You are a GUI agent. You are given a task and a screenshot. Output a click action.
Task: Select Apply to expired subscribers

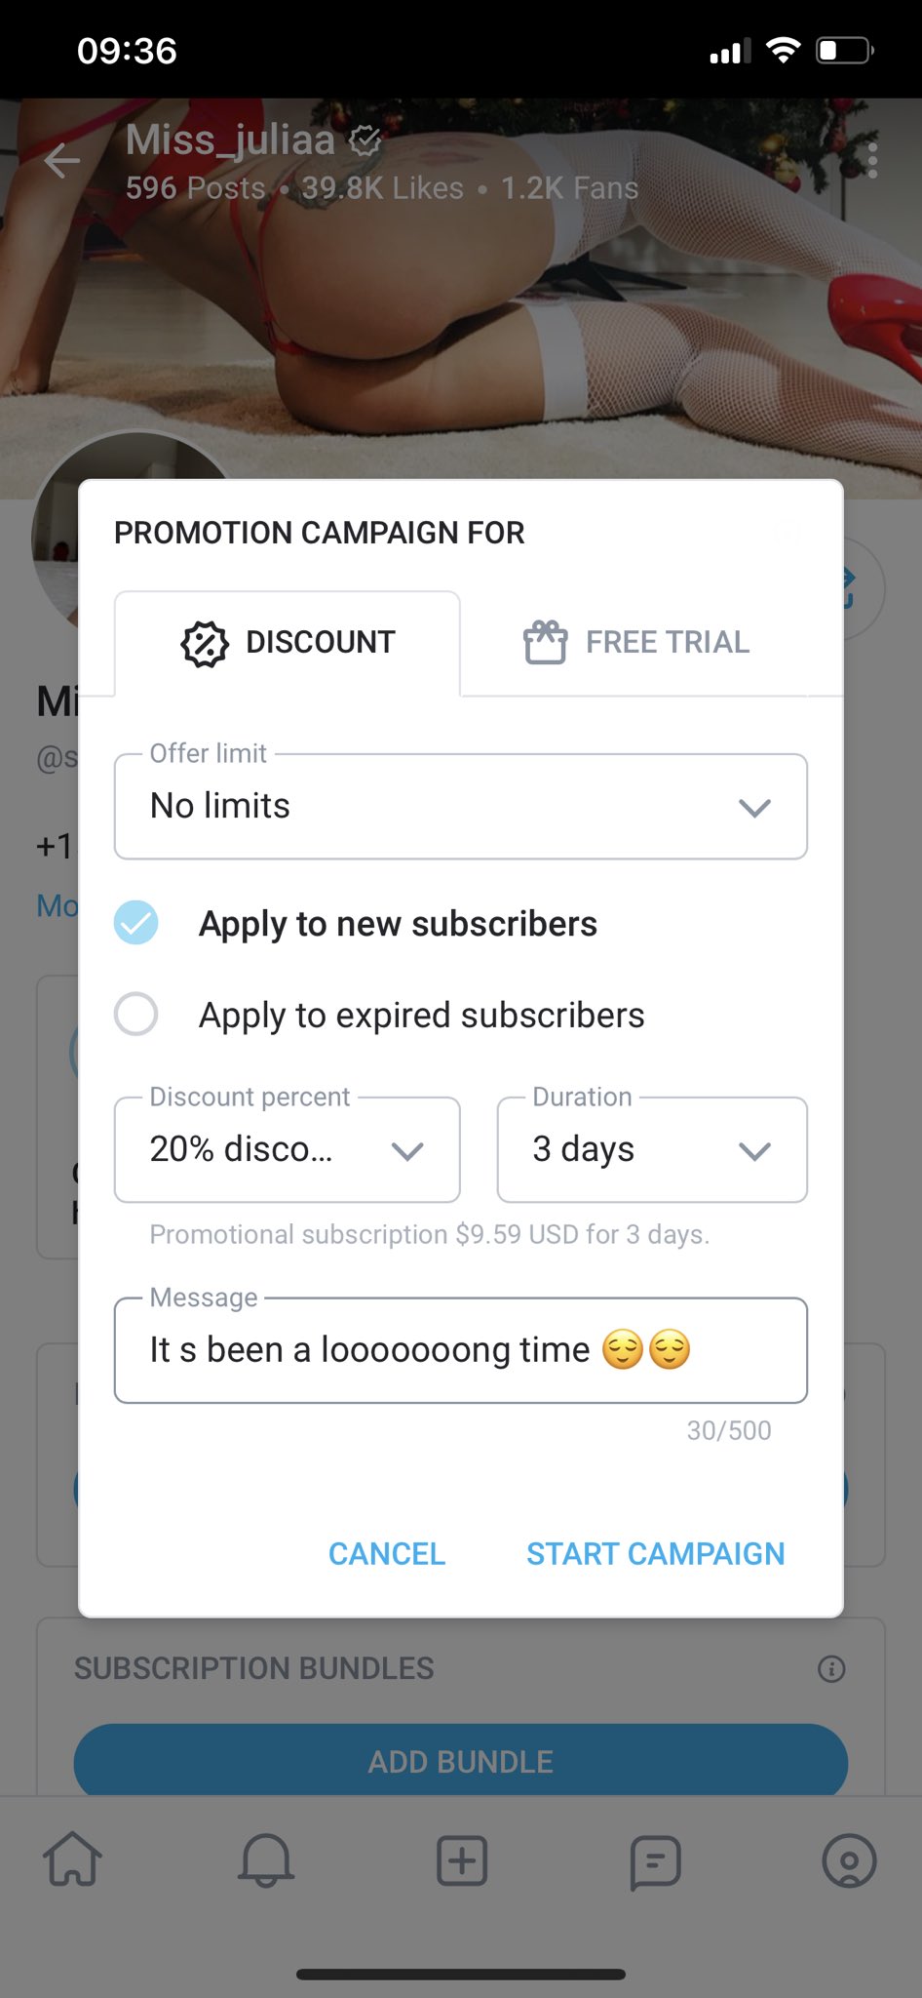[136, 1015]
